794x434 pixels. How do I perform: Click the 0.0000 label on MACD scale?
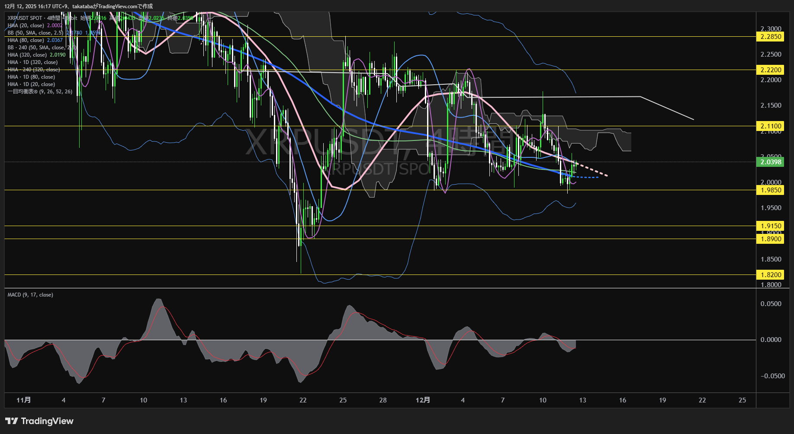pos(771,340)
